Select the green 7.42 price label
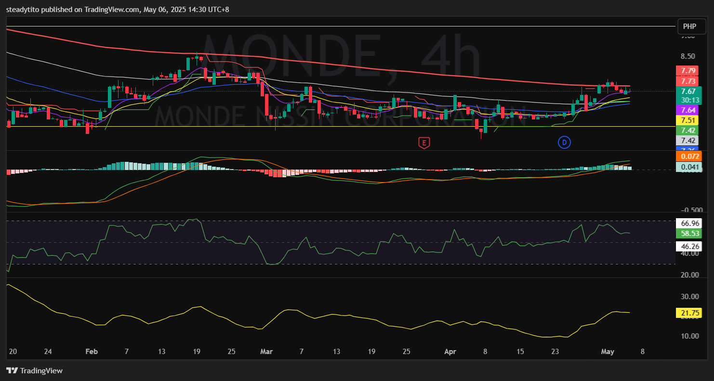The height and width of the screenshot is (381, 714). [x=688, y=131]
